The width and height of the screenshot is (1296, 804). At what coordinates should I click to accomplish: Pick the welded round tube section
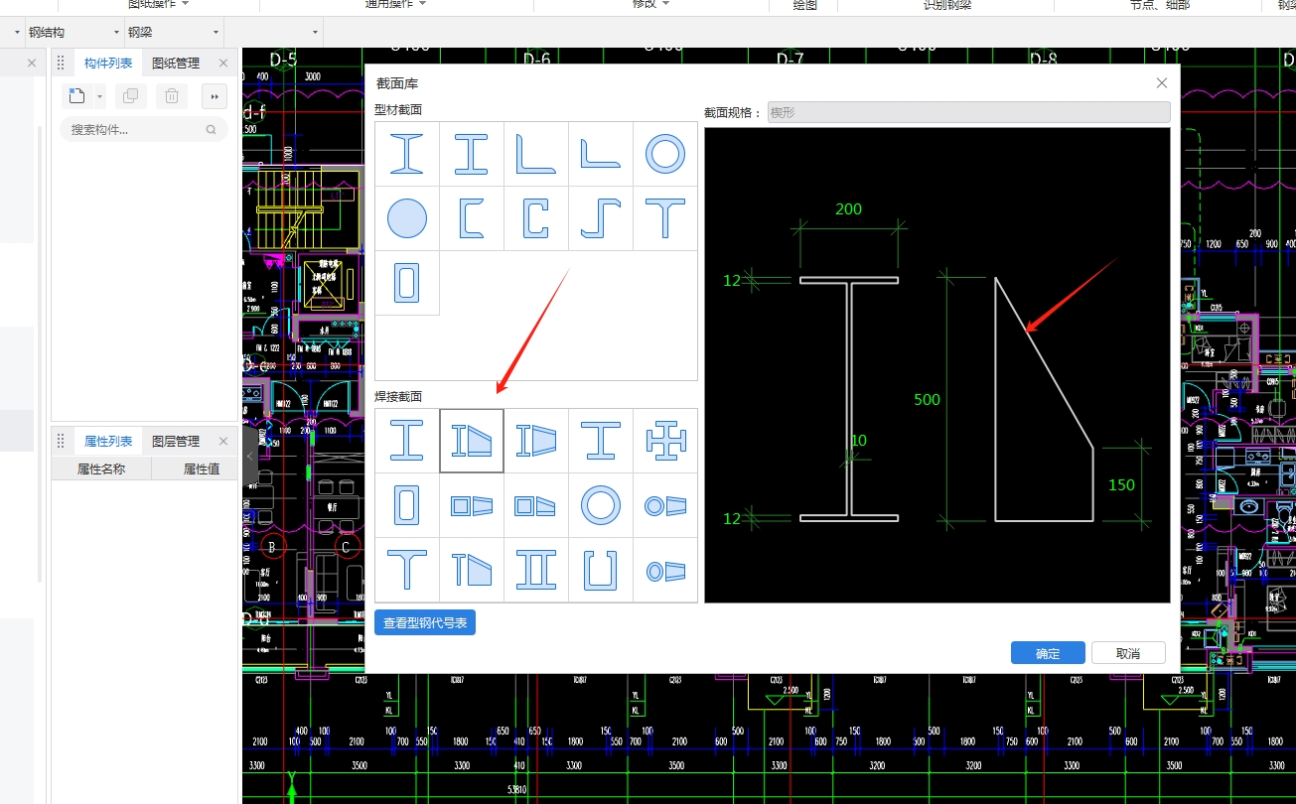[x=601, y=505]
